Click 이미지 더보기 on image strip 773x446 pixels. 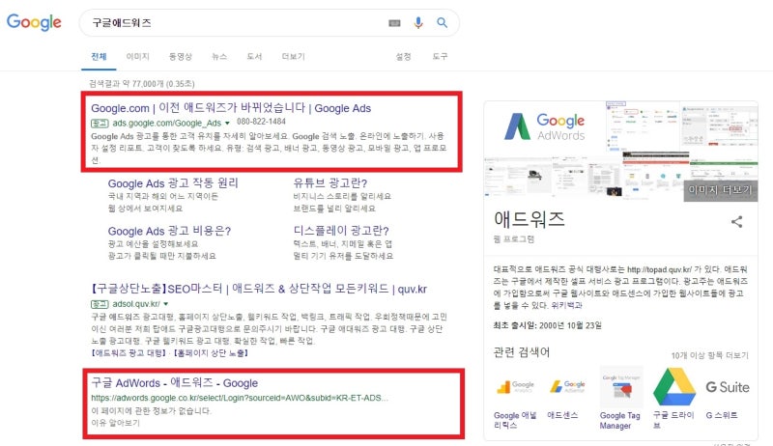tap(720, 190)
